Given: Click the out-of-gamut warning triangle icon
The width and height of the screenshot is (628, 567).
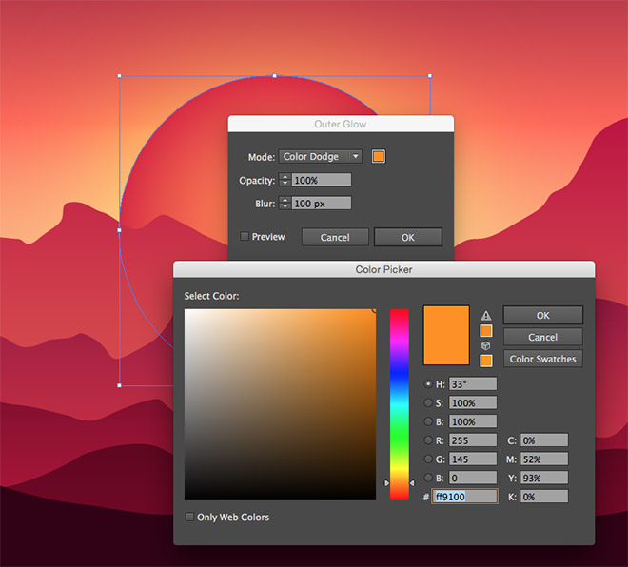Looking at the screenshot, I should pyautogui.click(x=486, y=316).
